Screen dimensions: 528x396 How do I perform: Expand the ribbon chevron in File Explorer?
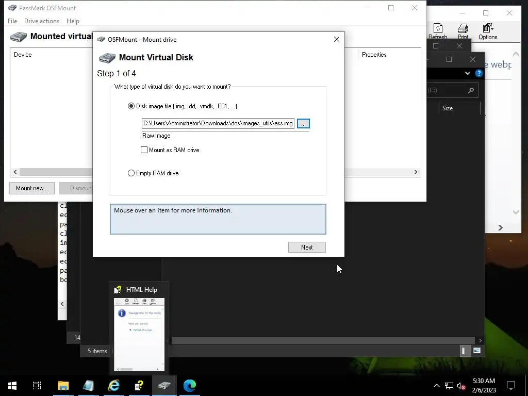click(x=467, y=73)
